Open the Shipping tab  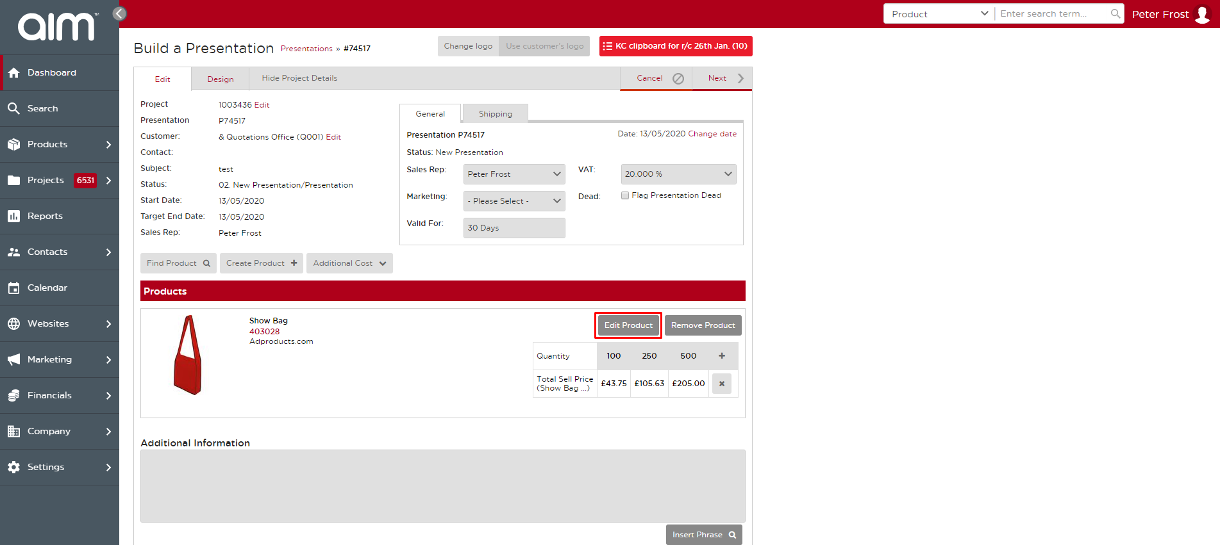point(496,113)
